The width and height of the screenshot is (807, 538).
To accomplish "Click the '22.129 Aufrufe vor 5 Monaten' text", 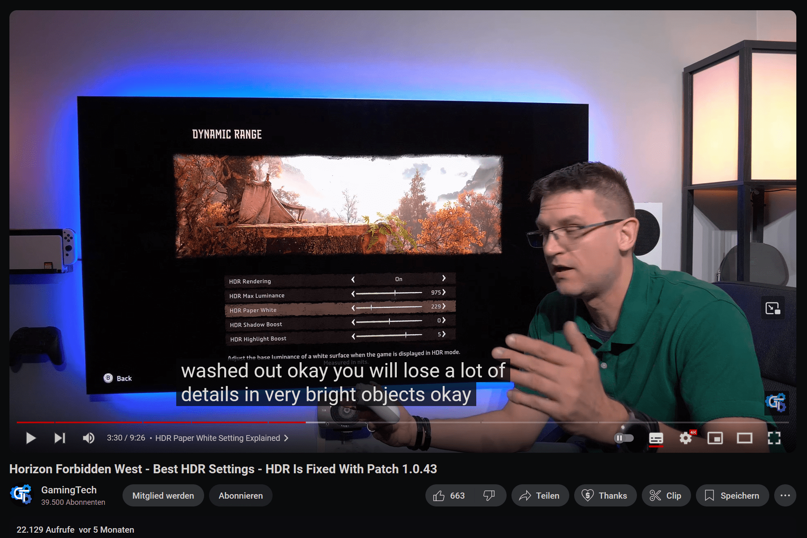I will (75, 529).
